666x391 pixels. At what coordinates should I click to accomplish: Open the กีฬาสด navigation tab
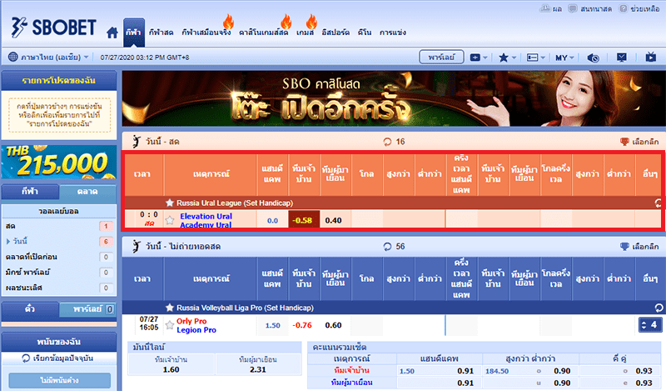coord(161,33)
